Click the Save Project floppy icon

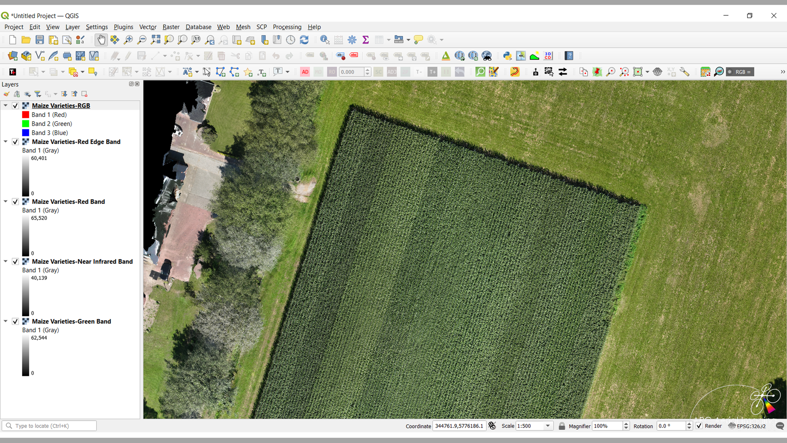[x=40, y=40]
